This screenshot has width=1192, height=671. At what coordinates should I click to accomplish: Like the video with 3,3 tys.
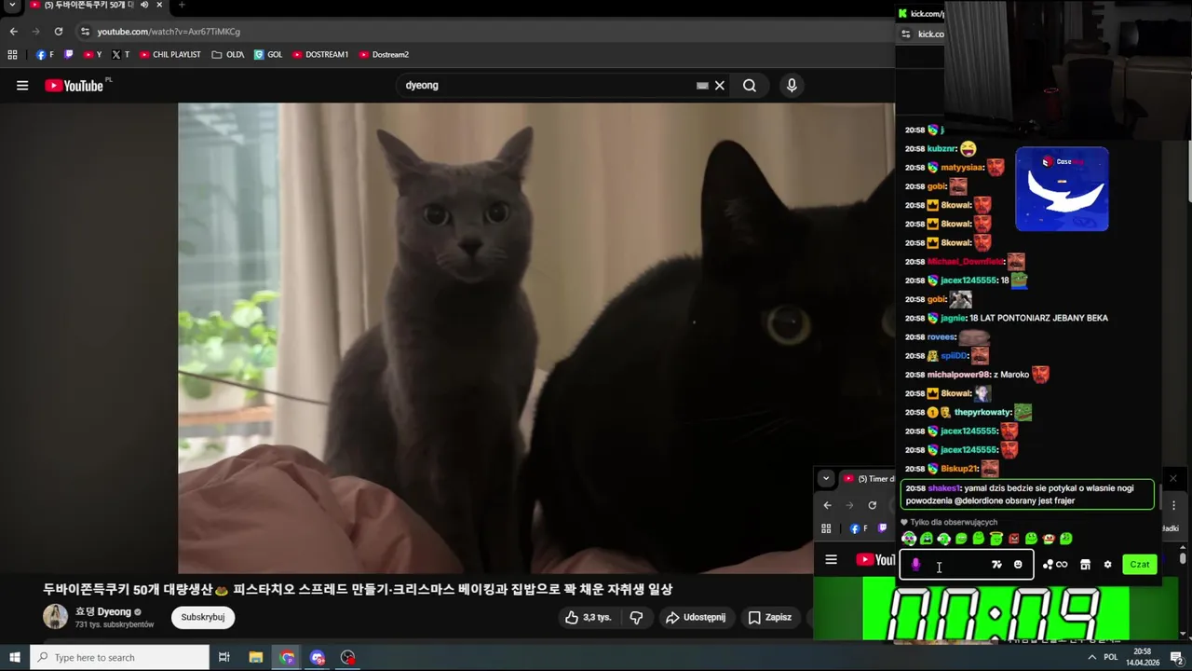pos(588,617)
